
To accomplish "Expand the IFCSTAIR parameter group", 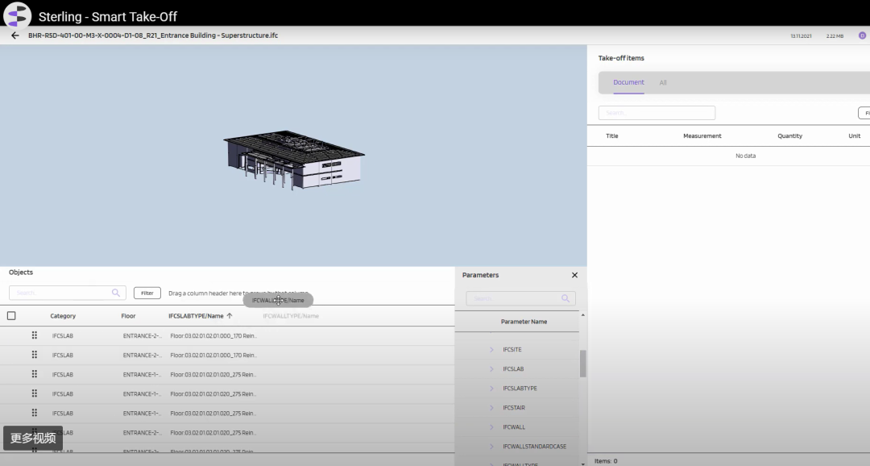I will click(x=491, y=408).
